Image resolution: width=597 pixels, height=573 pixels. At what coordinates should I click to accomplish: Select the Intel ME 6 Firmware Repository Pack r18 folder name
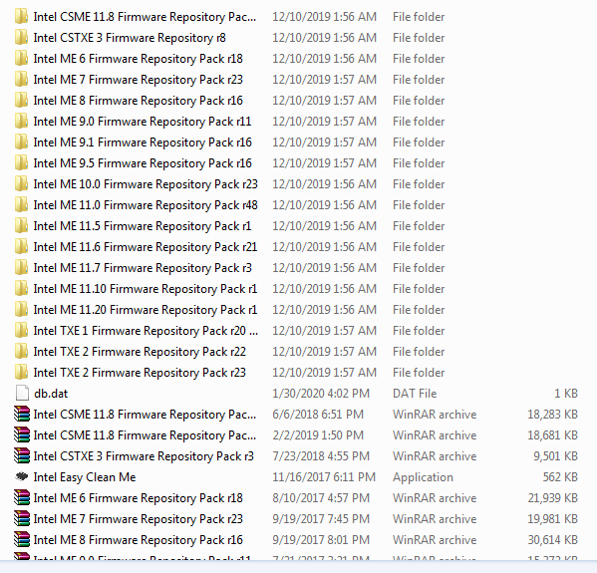click(138, 59)
